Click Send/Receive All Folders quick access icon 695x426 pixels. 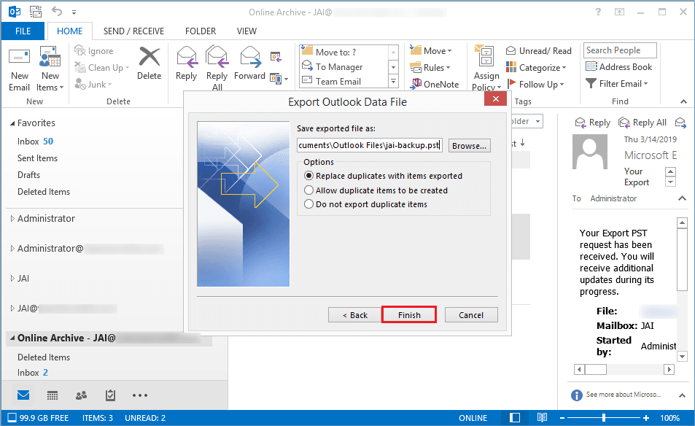[x=36, y=12]
